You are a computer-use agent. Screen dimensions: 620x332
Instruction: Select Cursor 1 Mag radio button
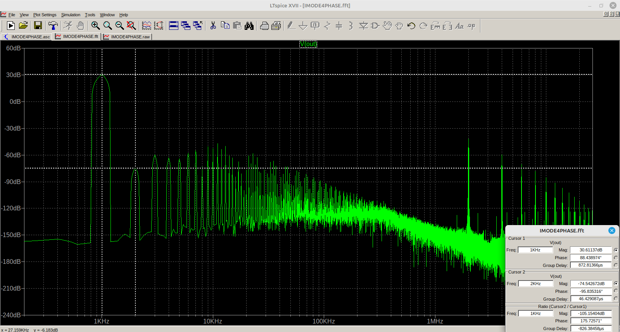[x=616, y=250]
